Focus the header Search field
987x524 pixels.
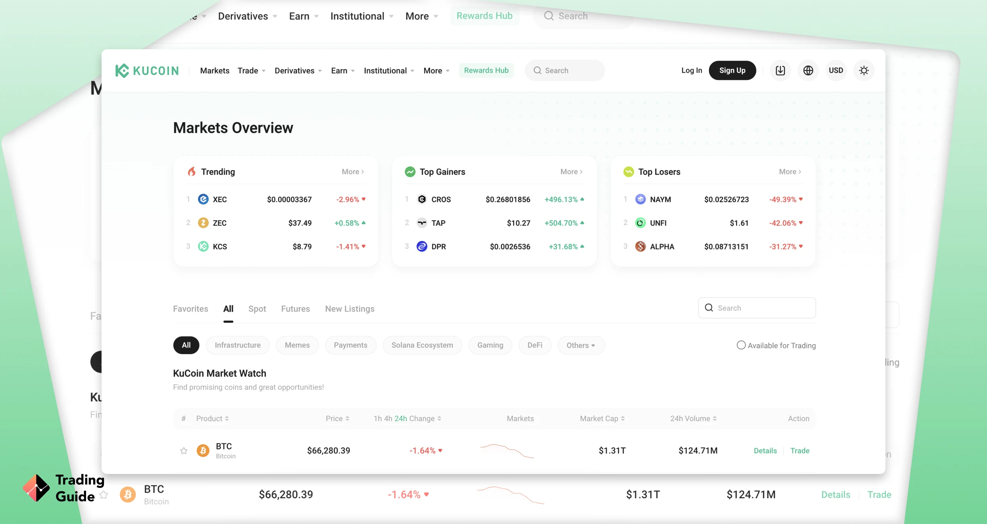click(565, 71)
